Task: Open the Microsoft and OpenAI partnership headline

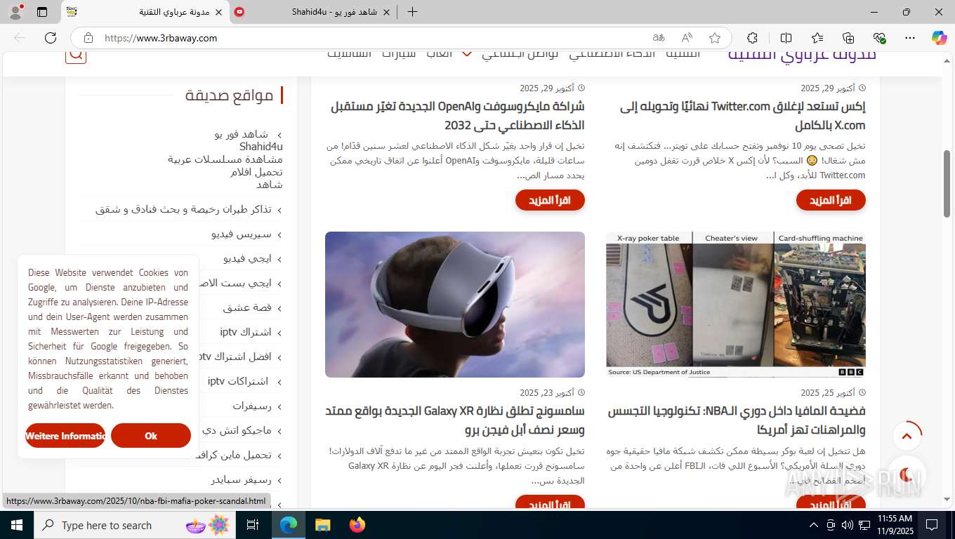Action: pyautogui.click(x=458, y=116)
